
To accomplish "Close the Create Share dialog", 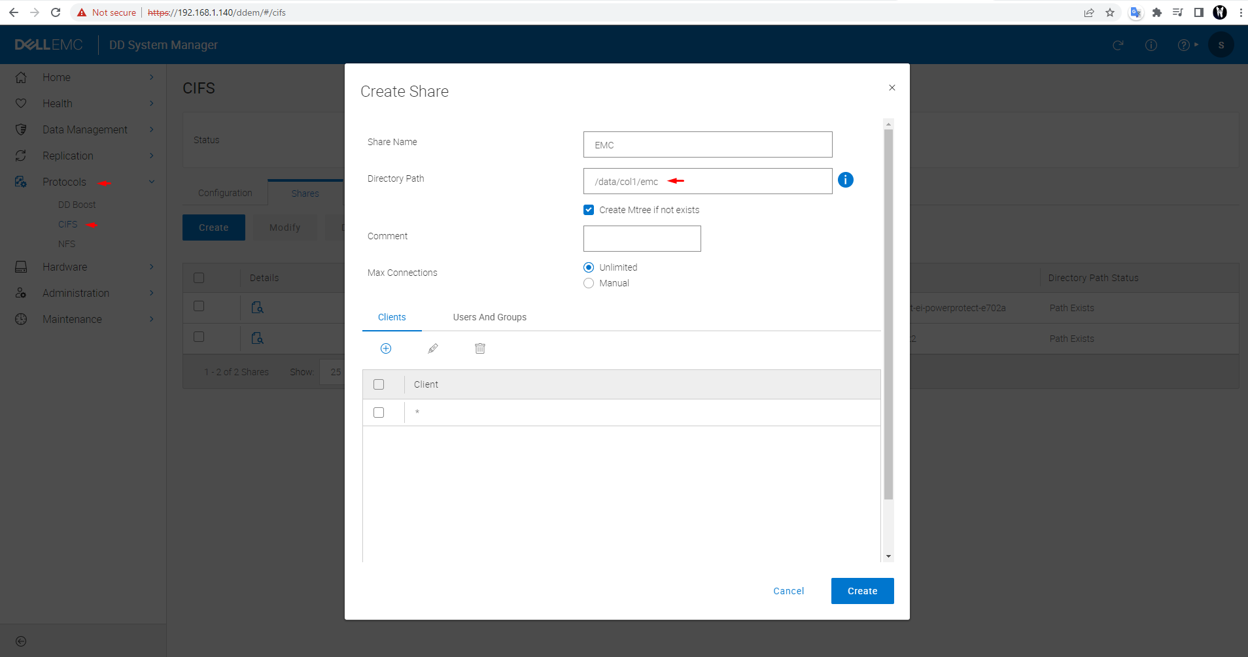I will click(x=892, y=88).
